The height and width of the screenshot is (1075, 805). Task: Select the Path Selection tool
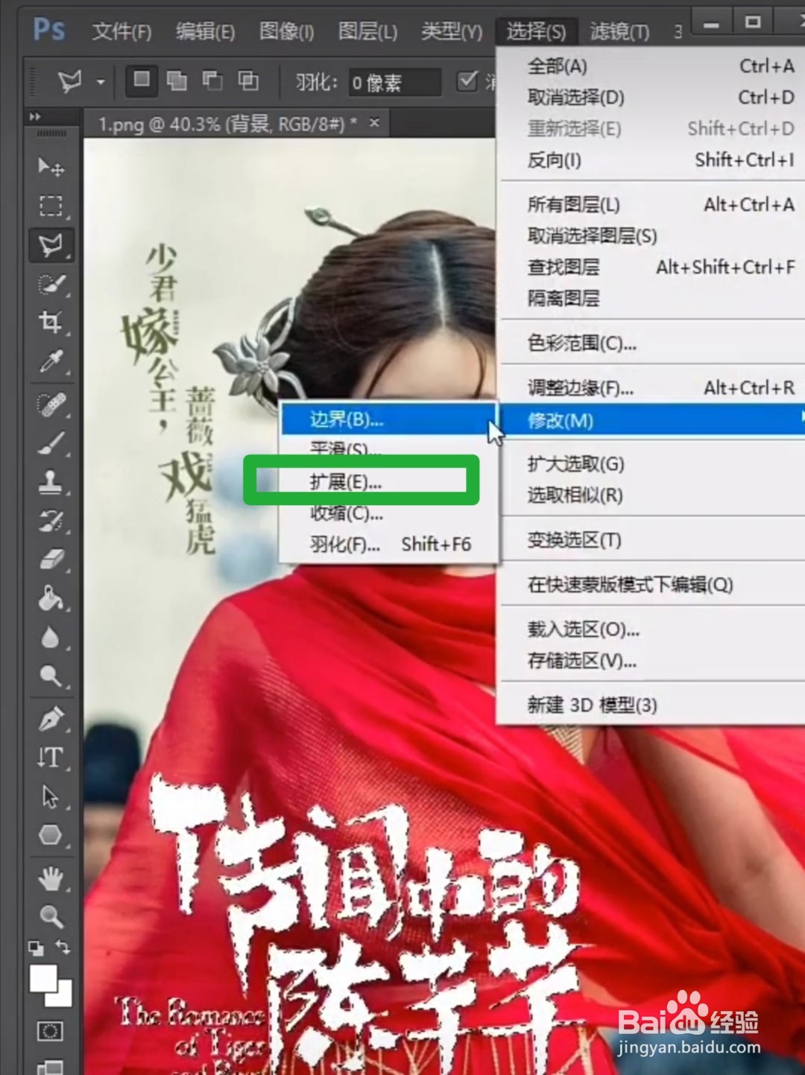tap(51, 796)
